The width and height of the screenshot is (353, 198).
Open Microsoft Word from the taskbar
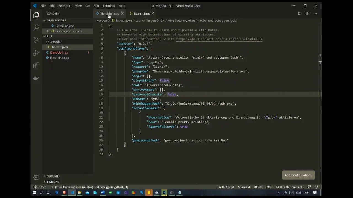pyautogui.click(x=103, y=193)
